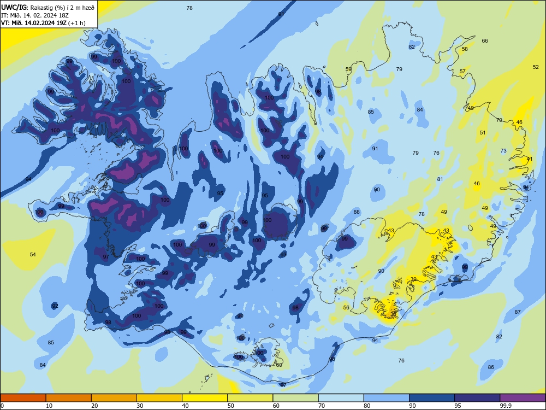546x410 pixels.
Task: Click the medium blue 80–90 legend swatch
Action: [387, 398]
